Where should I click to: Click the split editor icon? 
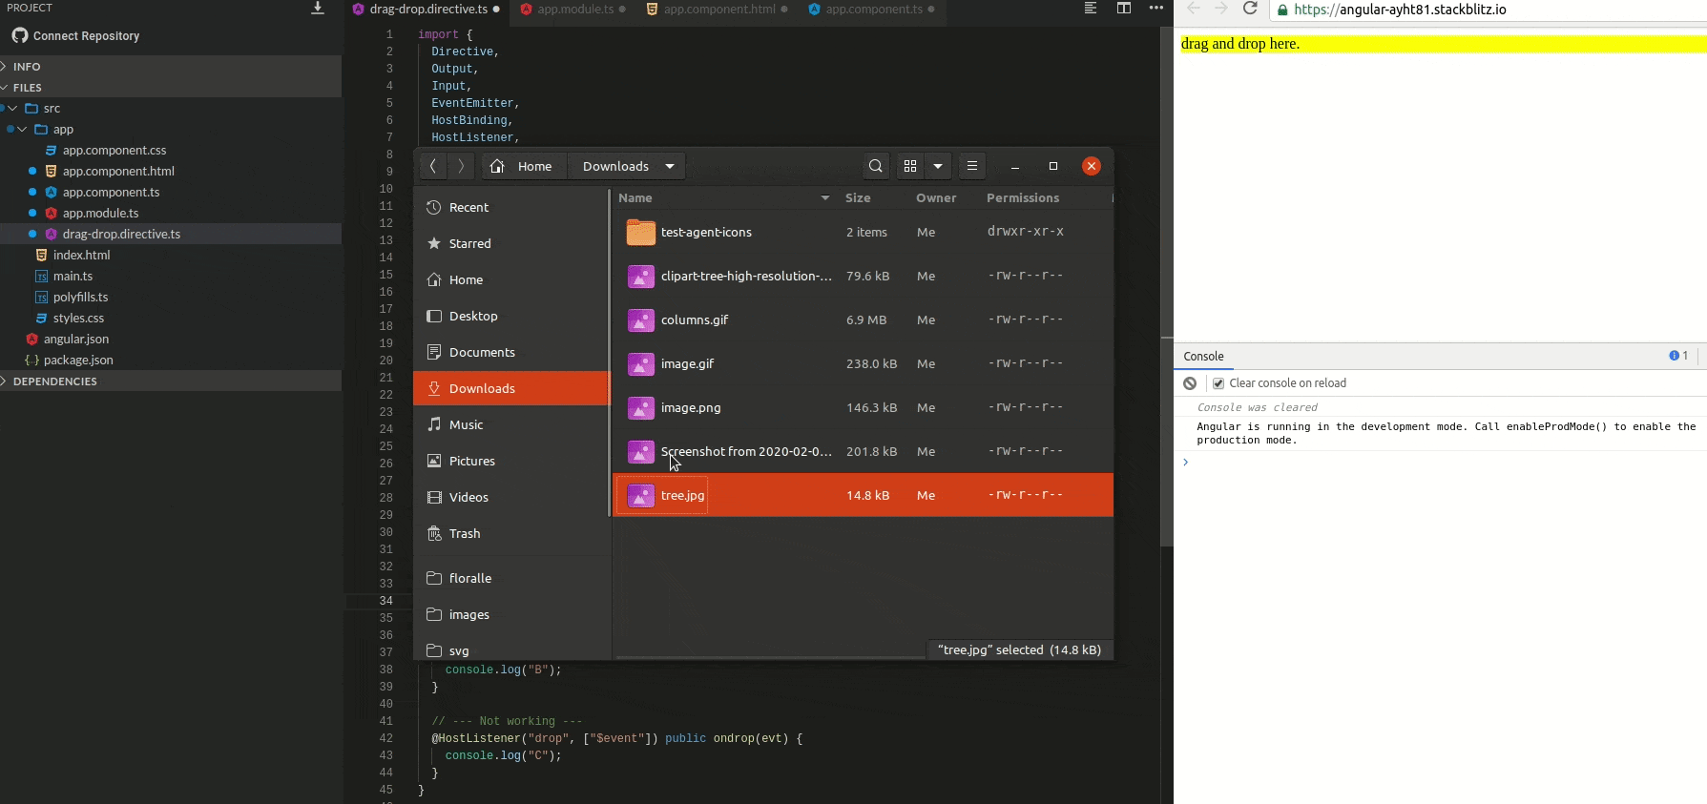point(1124,8)
